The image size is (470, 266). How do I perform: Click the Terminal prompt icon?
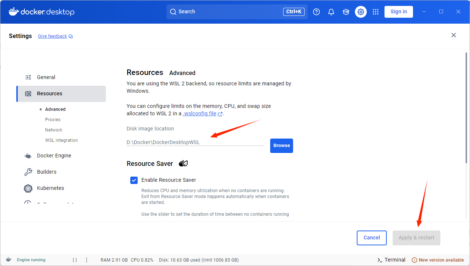[380, 260]
